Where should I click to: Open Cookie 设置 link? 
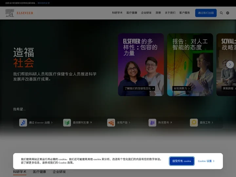coord(206,161)
